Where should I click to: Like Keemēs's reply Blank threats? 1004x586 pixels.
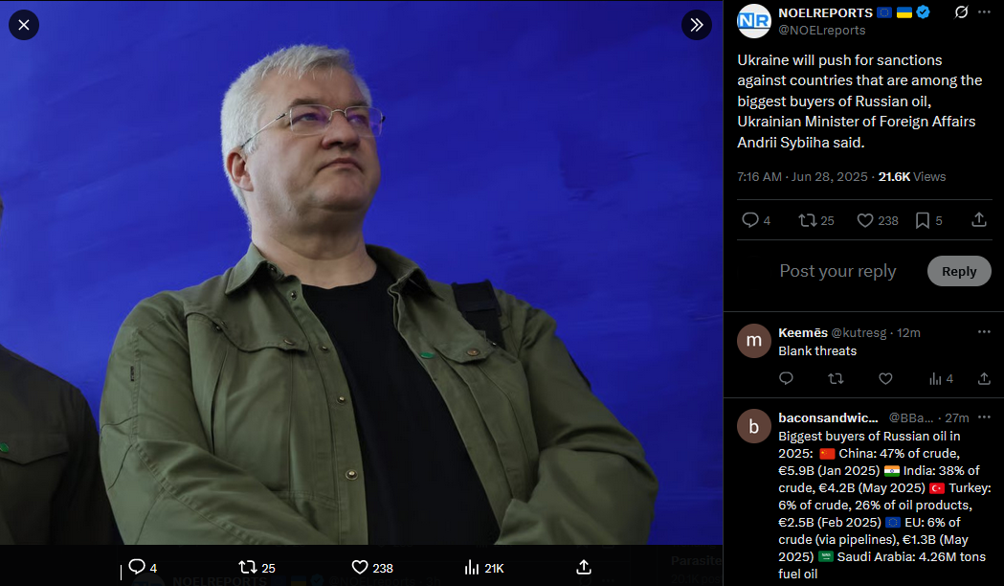(885, 379)
